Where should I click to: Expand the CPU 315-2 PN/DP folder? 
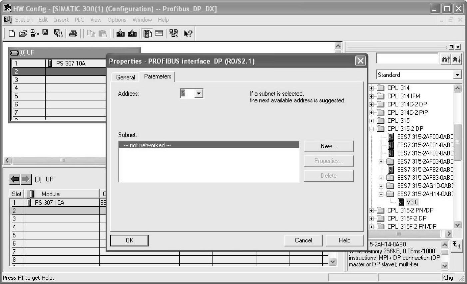[x=371, y=211]
